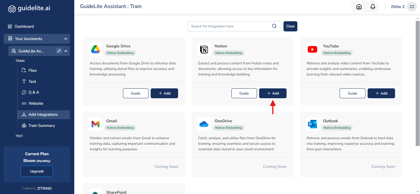The width and height of the screenshot is (420, 194).
Task: Open the home icon in header
Action: tap(359, 7)
